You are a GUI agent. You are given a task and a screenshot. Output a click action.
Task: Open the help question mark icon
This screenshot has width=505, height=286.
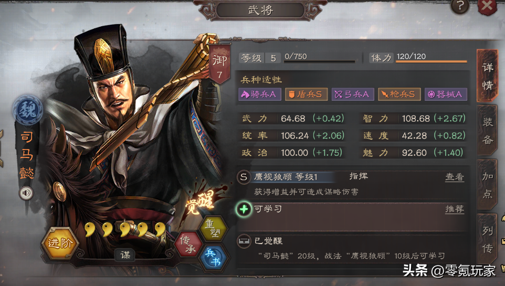460,6
